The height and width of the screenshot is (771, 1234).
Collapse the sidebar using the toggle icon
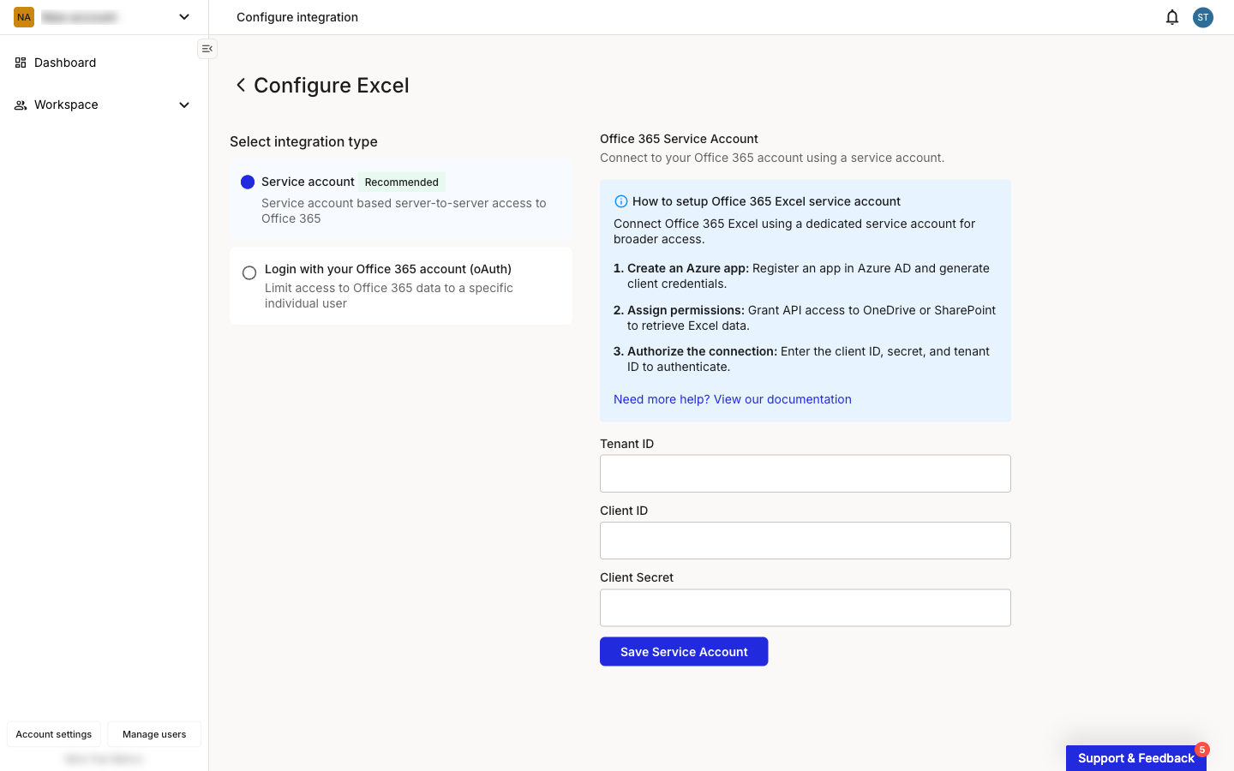(207, 49)
